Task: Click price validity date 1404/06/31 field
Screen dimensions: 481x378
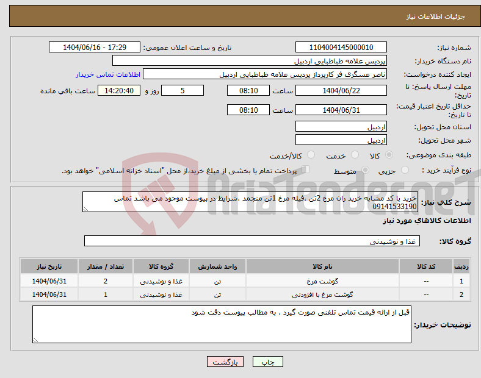Action: point(341,110)
